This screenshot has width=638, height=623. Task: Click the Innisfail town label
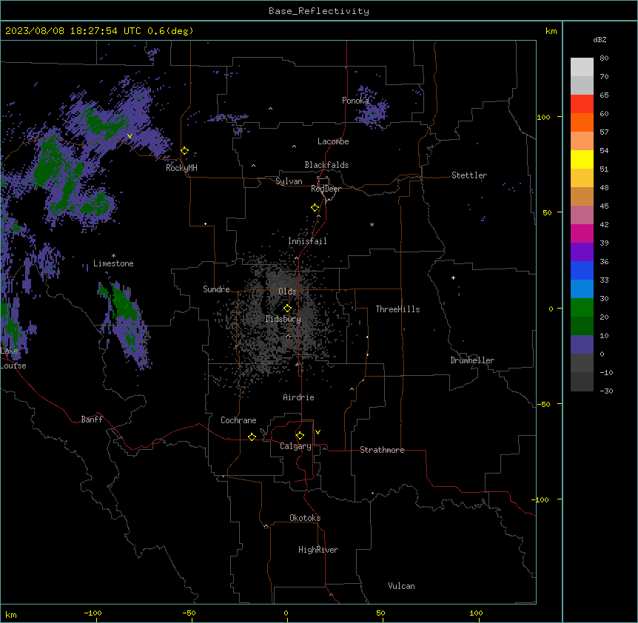point(307,241)
